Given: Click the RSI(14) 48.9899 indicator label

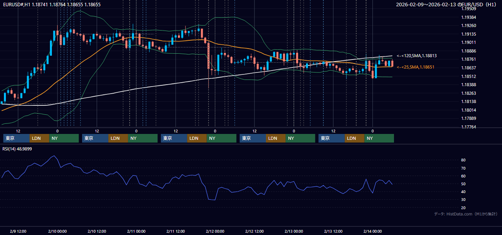Looking at the screenshot, I should coord(17,149).
